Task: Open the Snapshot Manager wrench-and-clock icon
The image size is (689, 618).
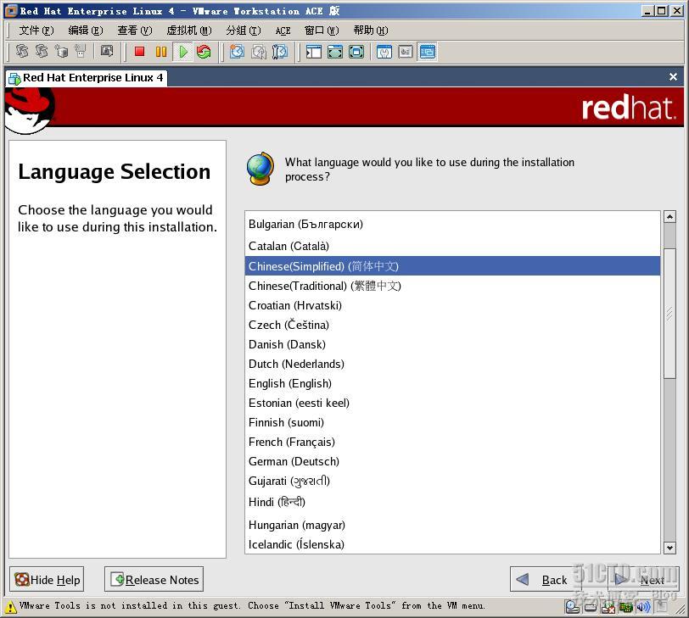Action: coord(280,52)
